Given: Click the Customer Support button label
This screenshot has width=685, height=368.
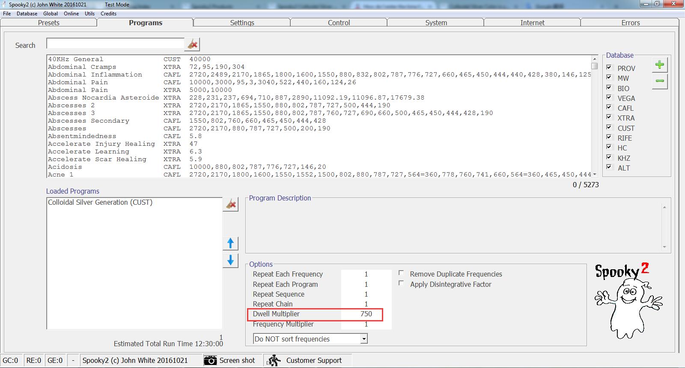Looking at the screenshot, I should 314,360.
